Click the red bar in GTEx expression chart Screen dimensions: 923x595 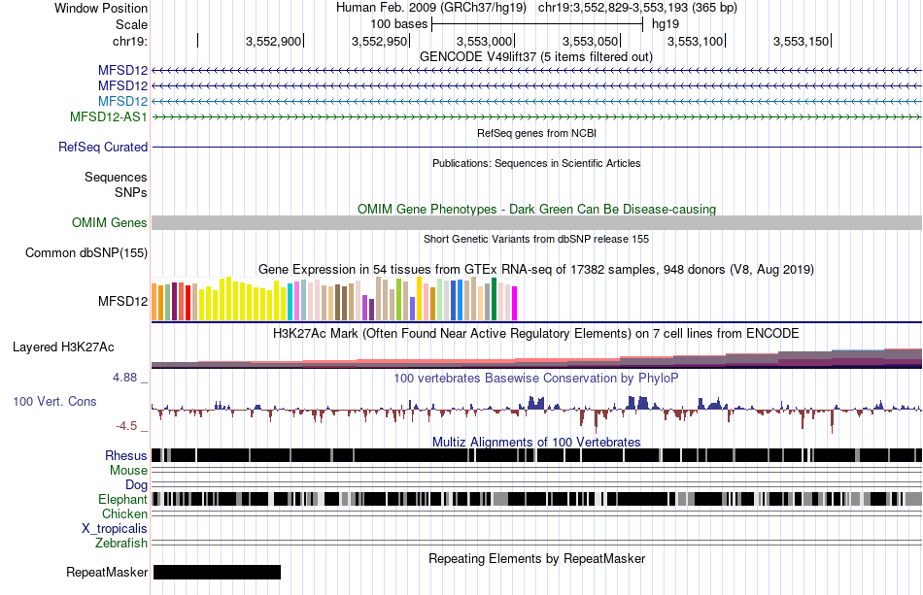coord(188,303)
